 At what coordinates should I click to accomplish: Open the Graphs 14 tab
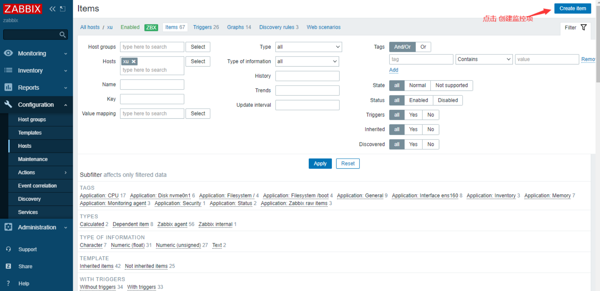coord(239,27)
